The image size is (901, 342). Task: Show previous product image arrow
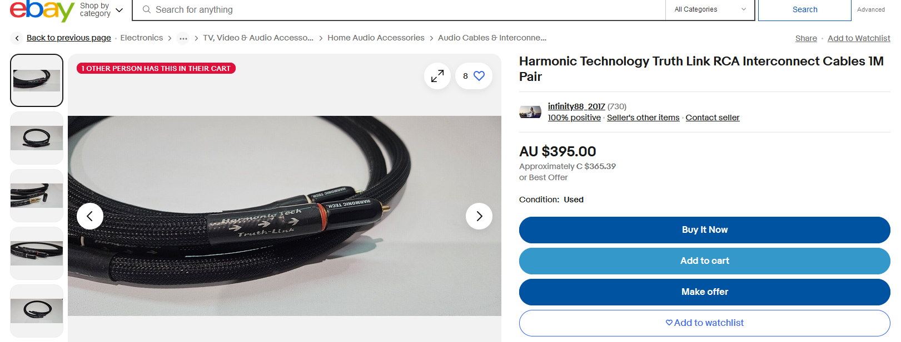(x=90, y=216)
